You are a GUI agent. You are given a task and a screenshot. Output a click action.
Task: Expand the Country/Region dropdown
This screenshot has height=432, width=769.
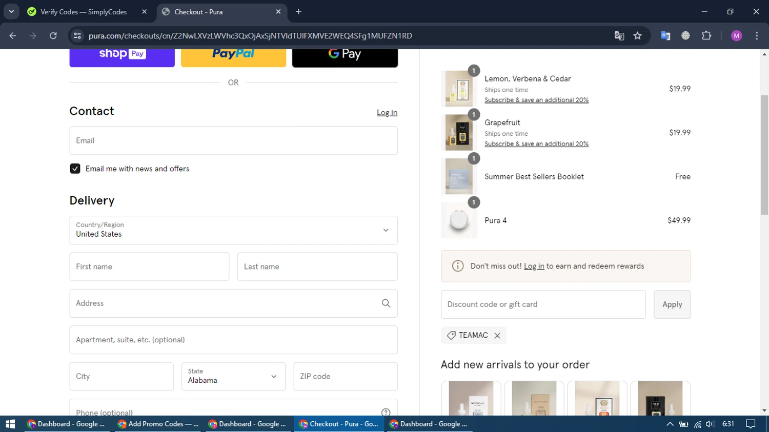pos(233,230)
